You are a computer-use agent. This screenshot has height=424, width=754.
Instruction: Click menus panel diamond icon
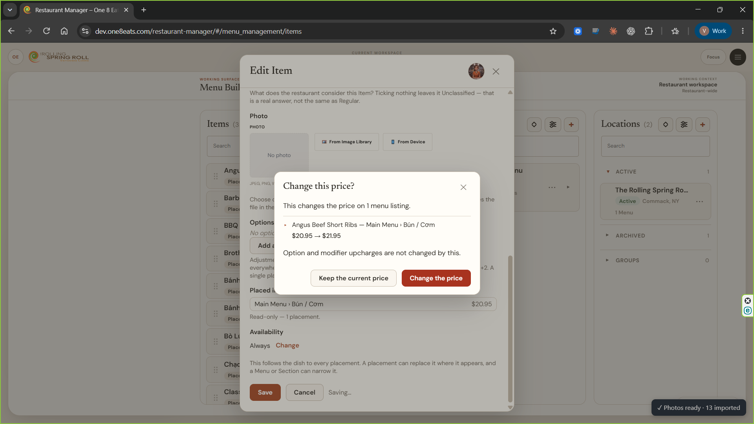point(534,124)
